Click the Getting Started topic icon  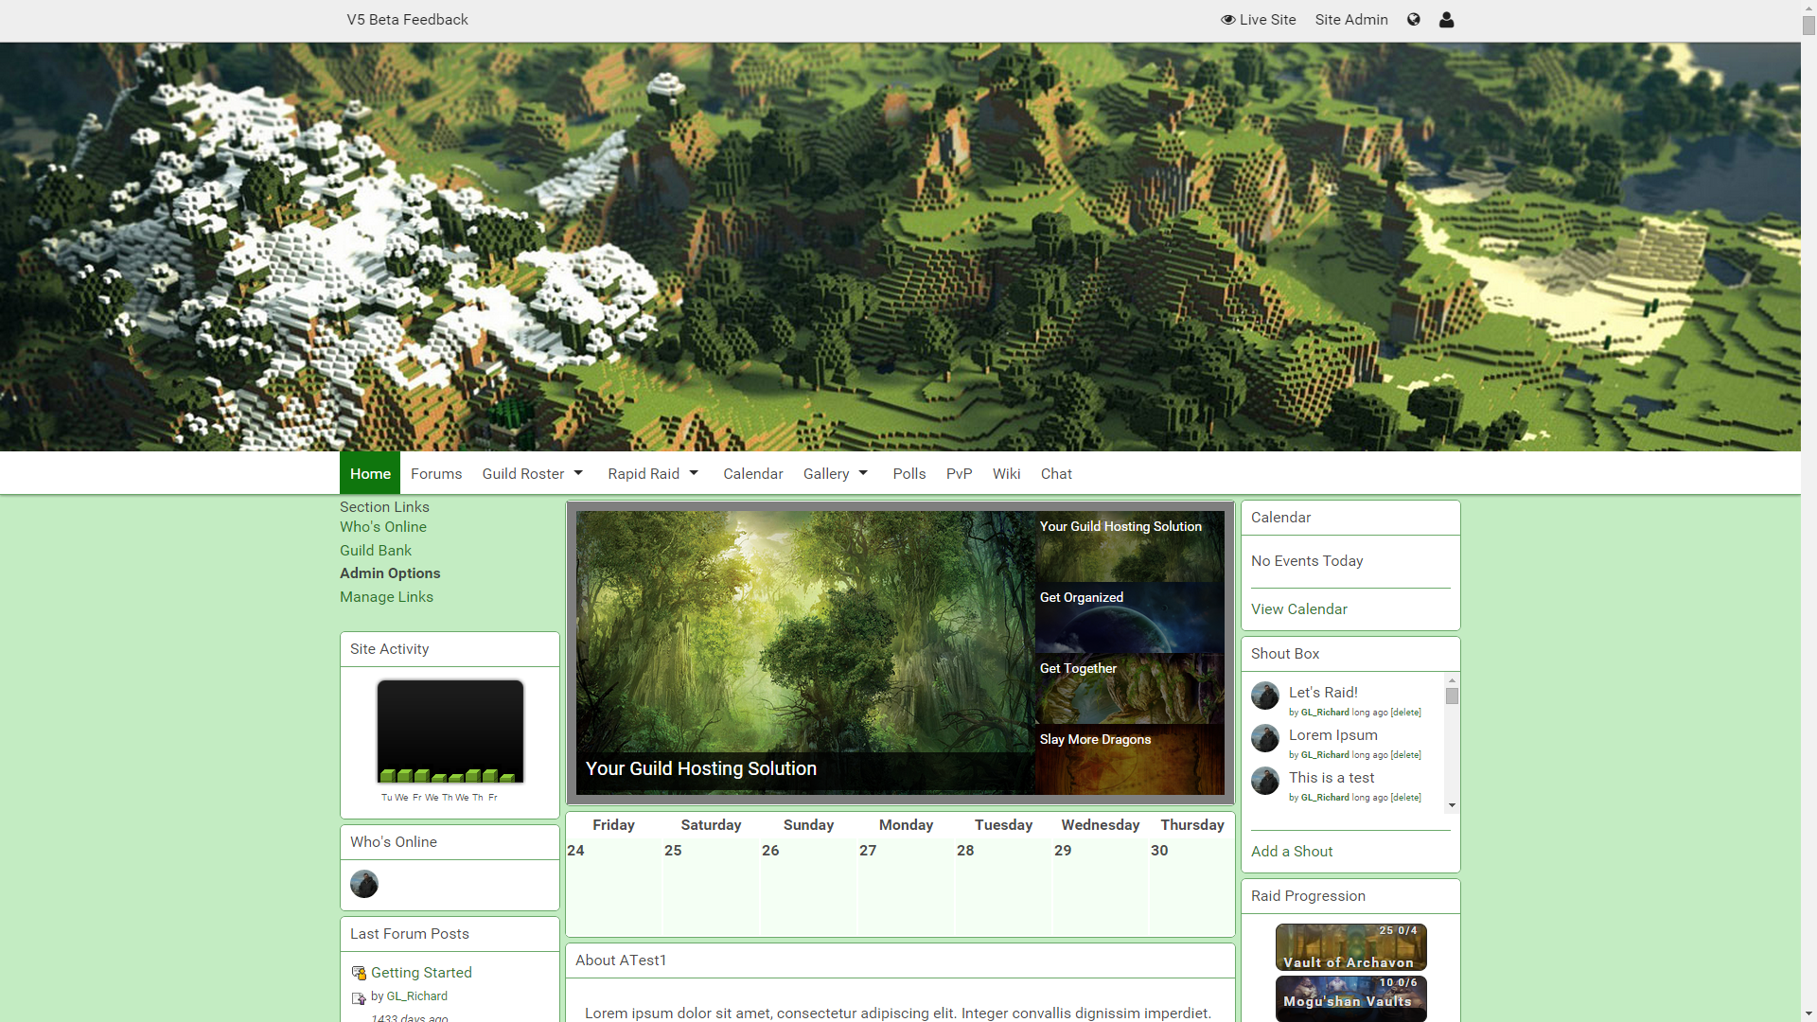[359, 973]
